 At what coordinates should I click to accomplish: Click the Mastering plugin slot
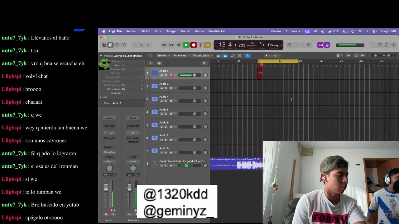[x=133, y=142]
